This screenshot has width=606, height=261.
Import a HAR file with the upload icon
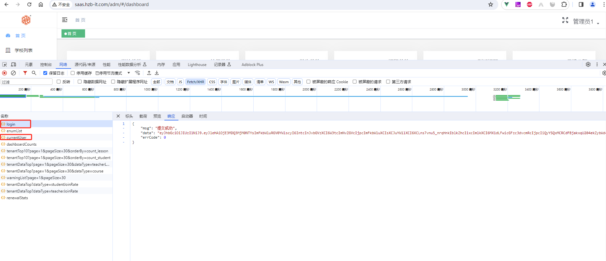click(149, 73)
